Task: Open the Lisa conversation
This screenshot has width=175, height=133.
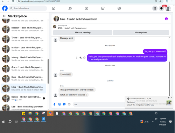Action: pos(23,108)
